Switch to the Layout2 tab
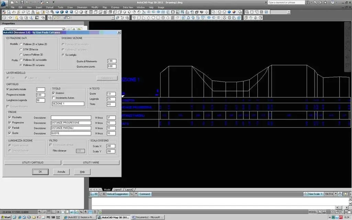This screenshot has height=220, width=352. tap(129, 190)
